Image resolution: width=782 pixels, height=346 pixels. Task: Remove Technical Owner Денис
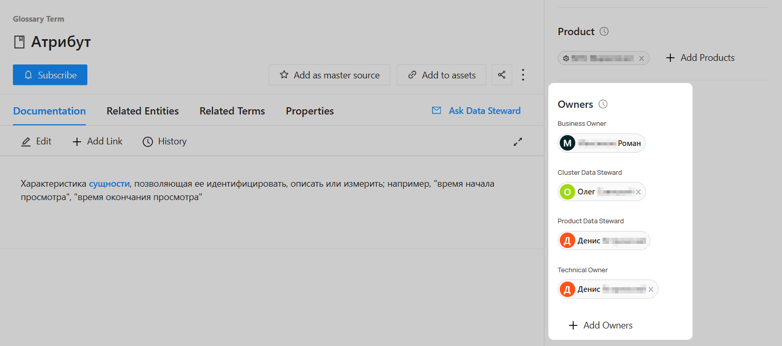coord(651,289)
